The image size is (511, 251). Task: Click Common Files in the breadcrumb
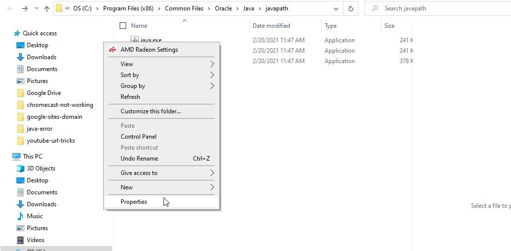coord(184,8)
